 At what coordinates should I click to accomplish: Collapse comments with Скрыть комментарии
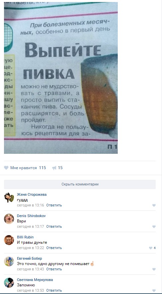(x=80, y=184)
